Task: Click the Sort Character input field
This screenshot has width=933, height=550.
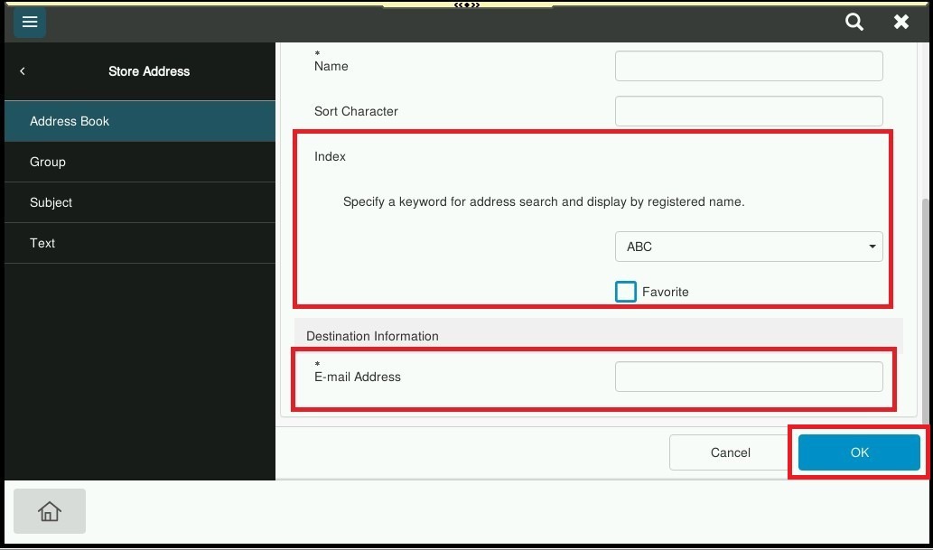Action: click(x=749, y=111)
